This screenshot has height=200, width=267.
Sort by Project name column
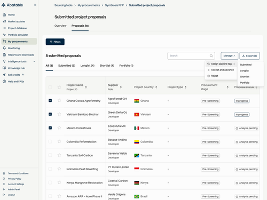point(86,87)
